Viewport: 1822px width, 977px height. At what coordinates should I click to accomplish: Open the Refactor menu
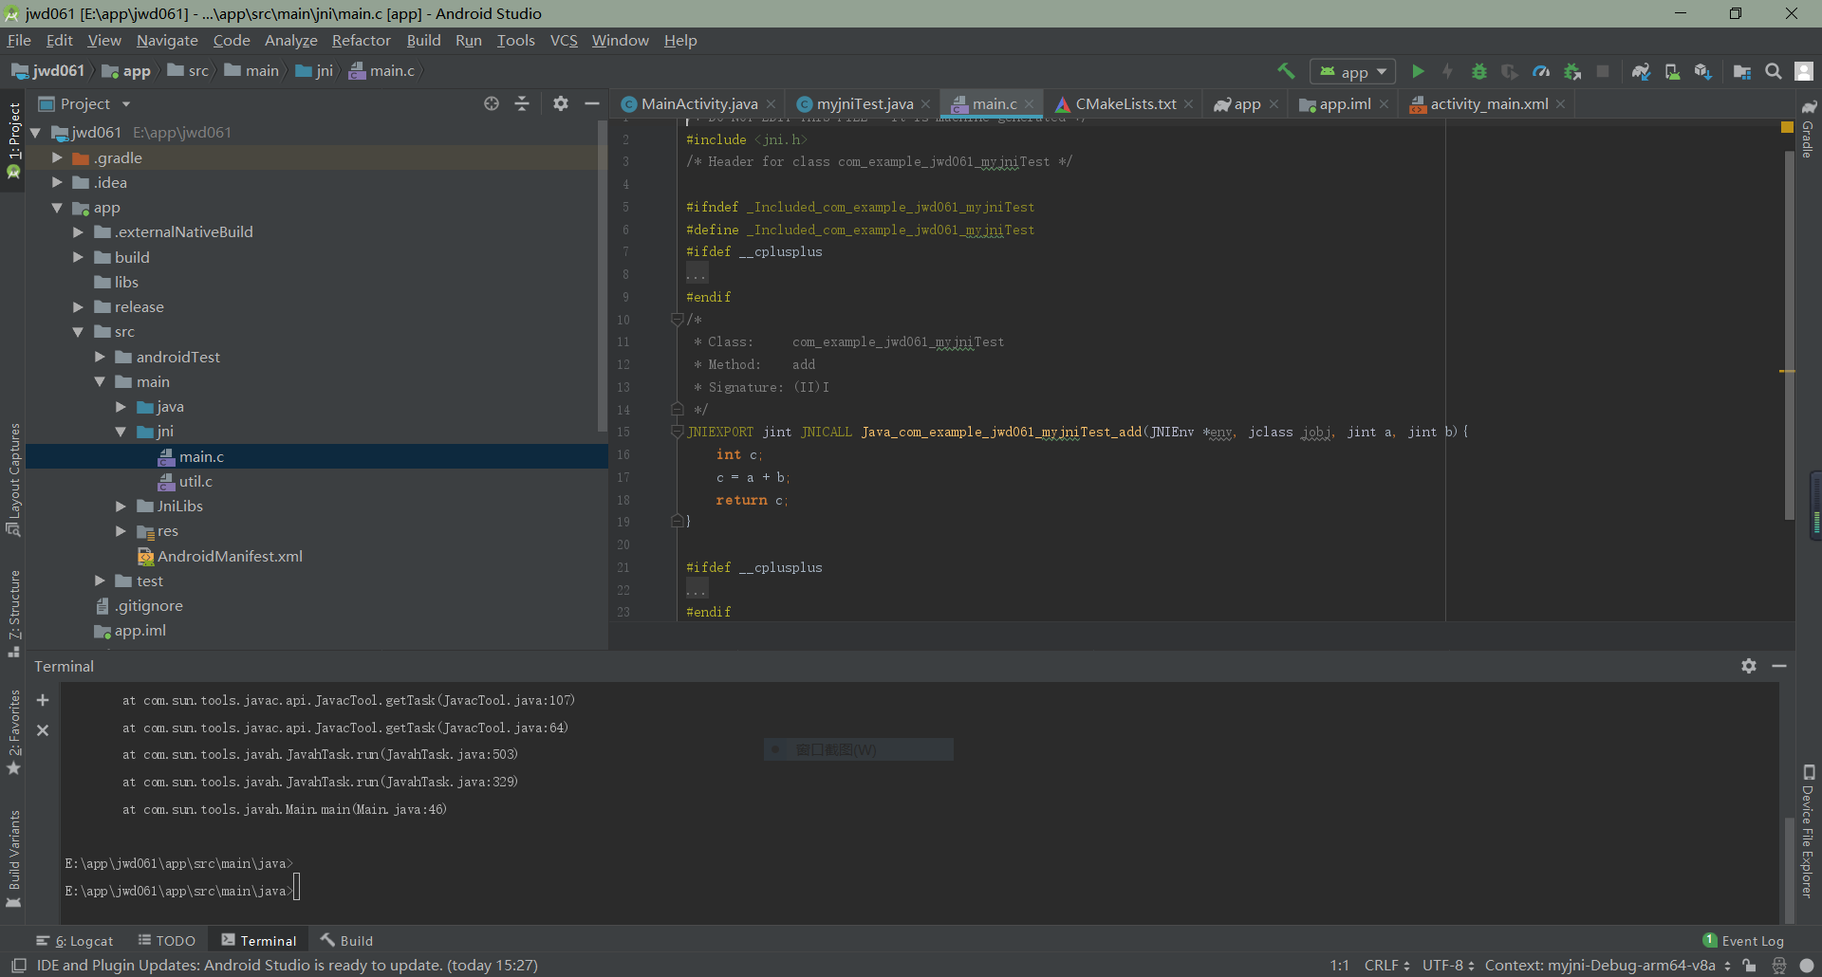(361, 40)
